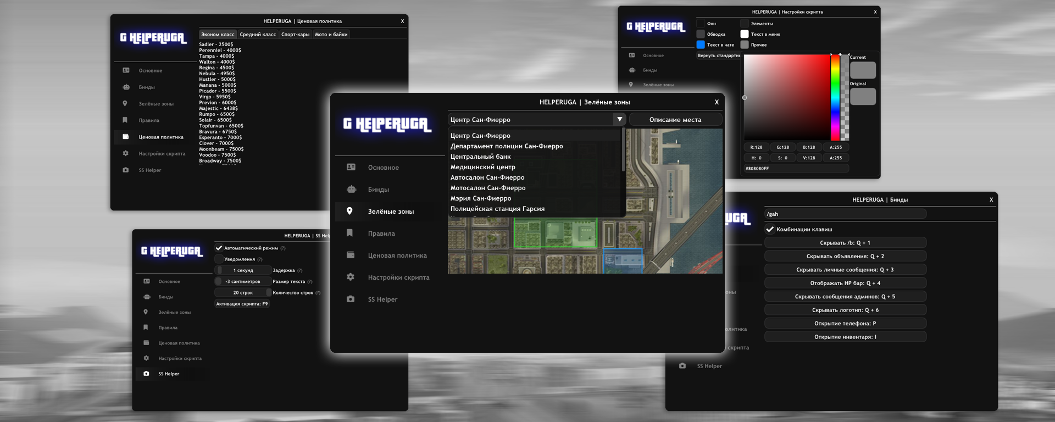Click SS Helper camera icon in Зелёные зоны window
1055x422 pixels.
click(x=351, y=299)
